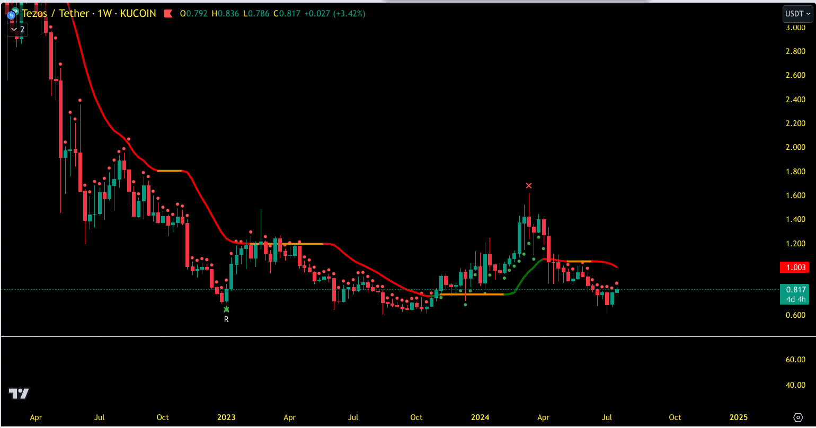
Task: Click the 4d 4h countdown on price label
Action: [x=795, y=299]
